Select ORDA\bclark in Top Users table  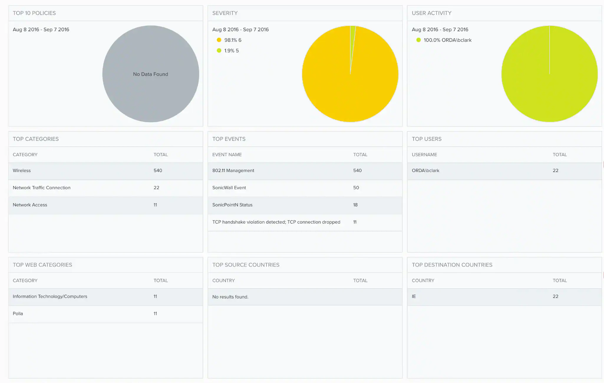click(x=425, y=171)
